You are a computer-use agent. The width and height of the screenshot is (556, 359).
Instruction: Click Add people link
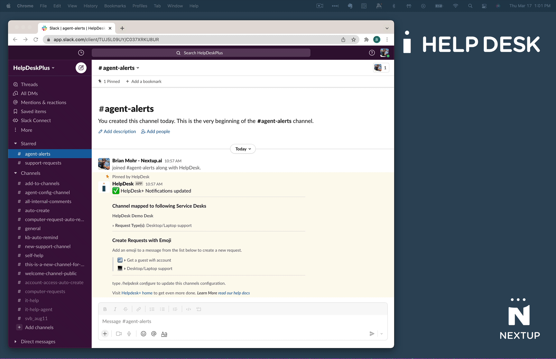click(155, 131)
